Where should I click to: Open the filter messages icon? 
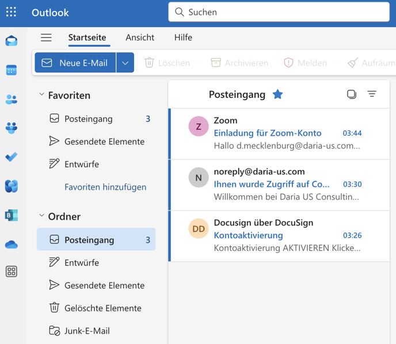372,94
